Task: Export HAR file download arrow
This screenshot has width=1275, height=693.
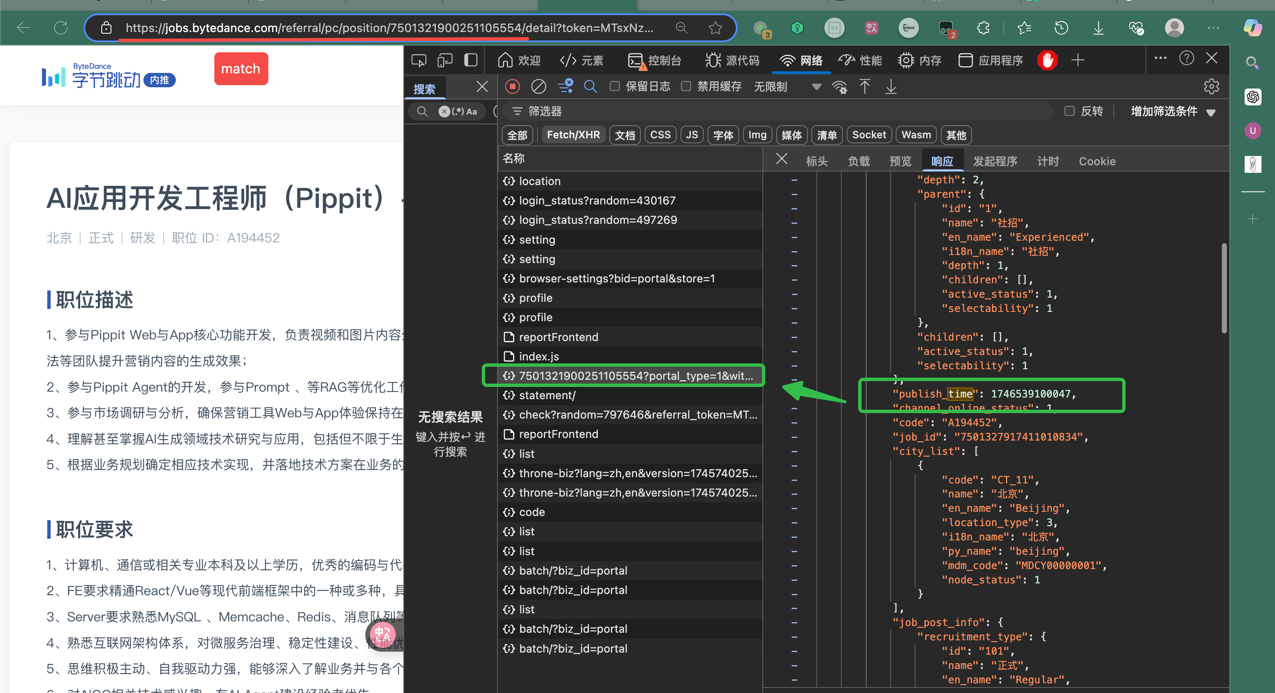Action: (891, 87)
